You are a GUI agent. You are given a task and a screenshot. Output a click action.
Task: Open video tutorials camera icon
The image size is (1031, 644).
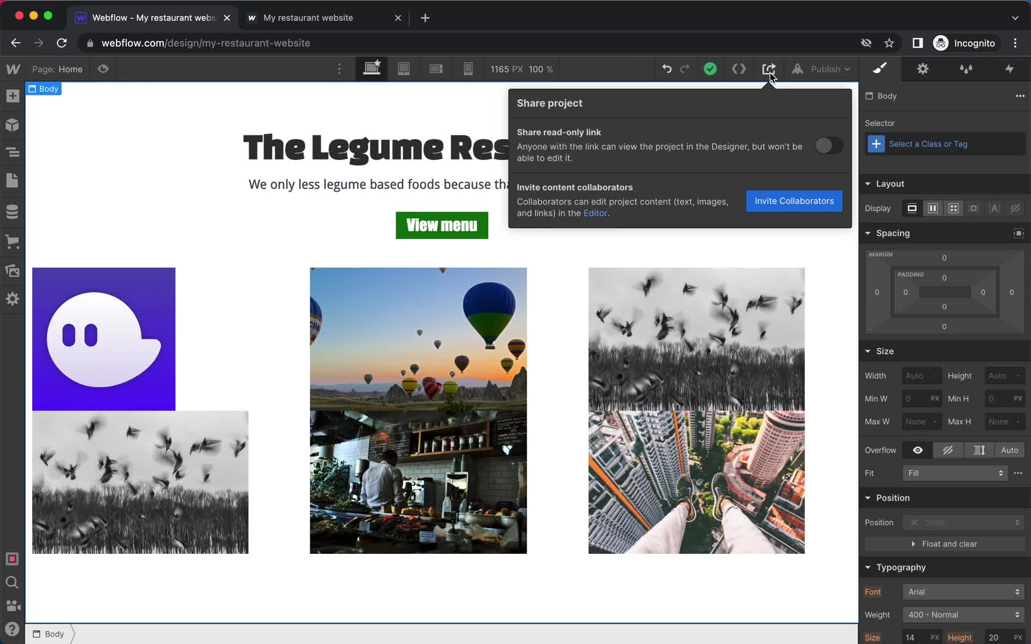pyautogui.click(x=12, y=606)
